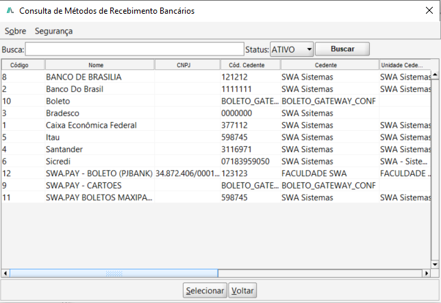Click the Buscar button
Screen dimensions: 441x303
click(342, 49)
